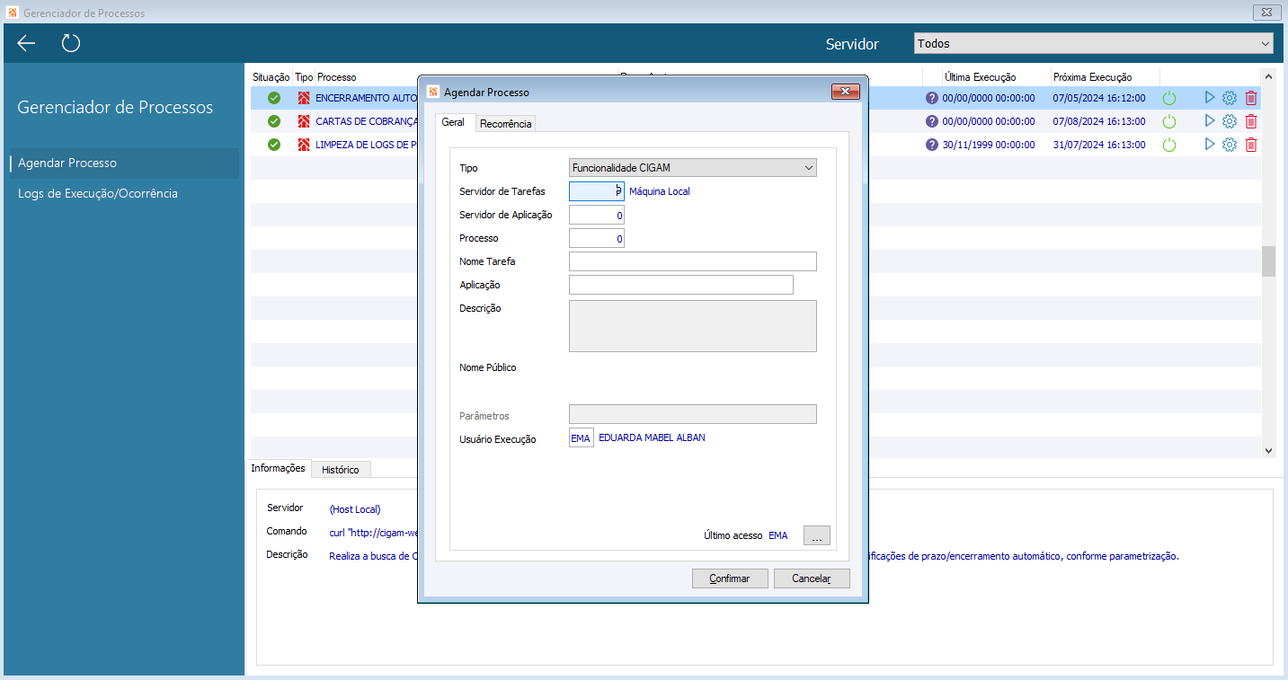Click the Cancelar button
This screenshot has height=680, width=1288.
[x=812, y=578]
